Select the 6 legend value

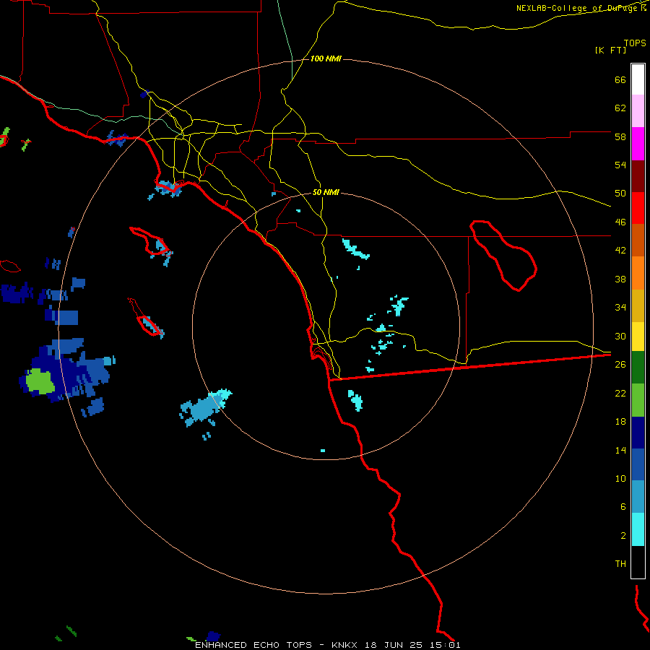click(623, 507)
